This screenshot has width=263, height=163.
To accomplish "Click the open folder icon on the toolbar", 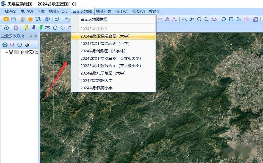I will pyautogui.click(x=6, y=19).
